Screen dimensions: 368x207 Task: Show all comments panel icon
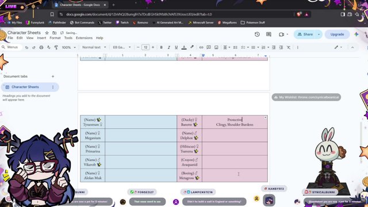pos(269,34)
